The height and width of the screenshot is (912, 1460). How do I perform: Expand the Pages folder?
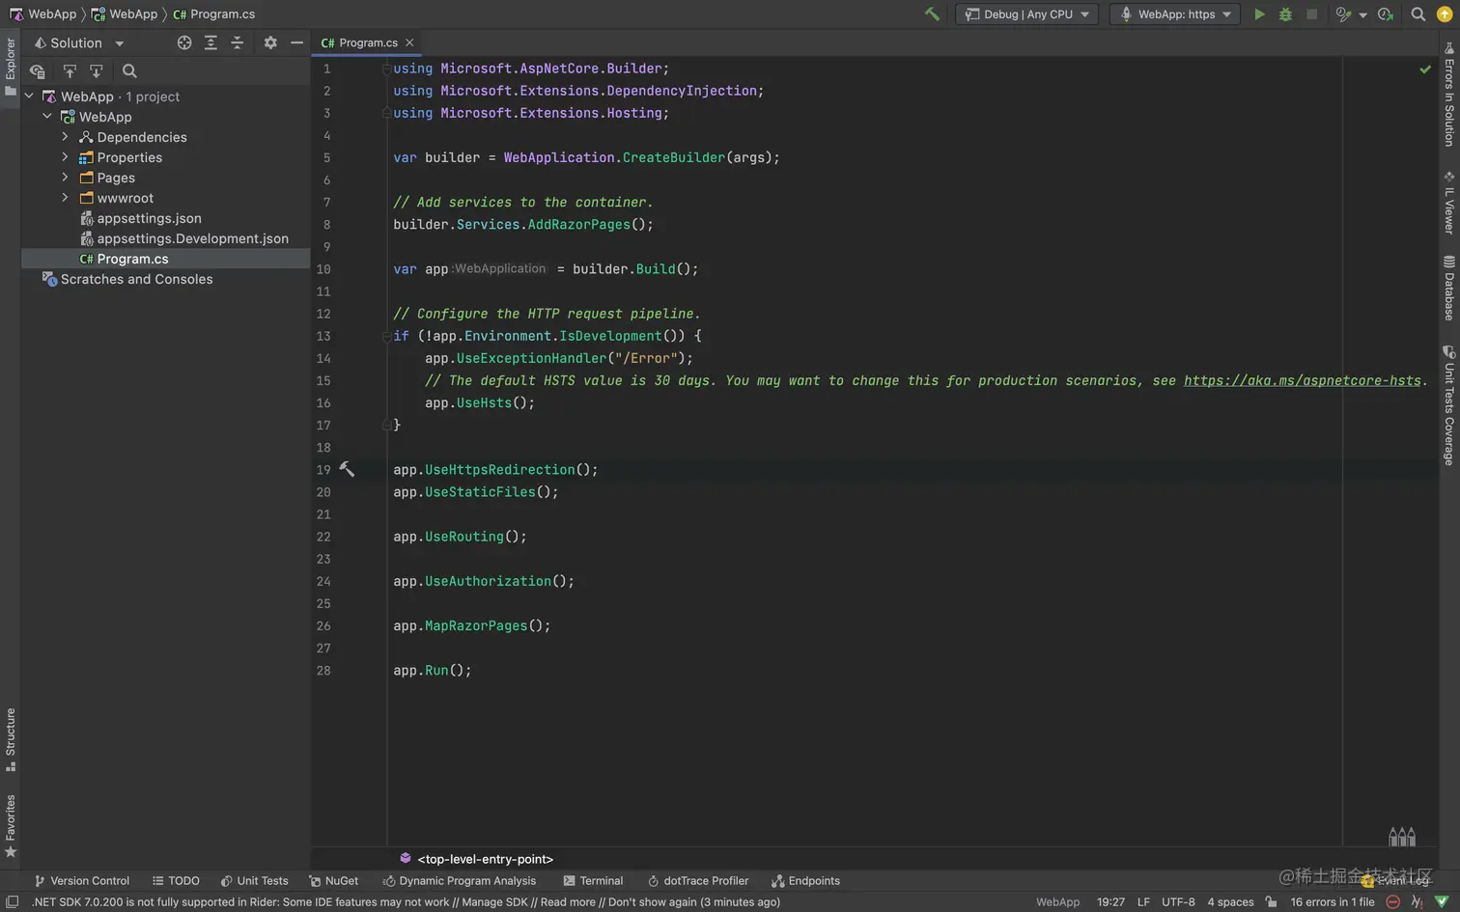point(66,178)
